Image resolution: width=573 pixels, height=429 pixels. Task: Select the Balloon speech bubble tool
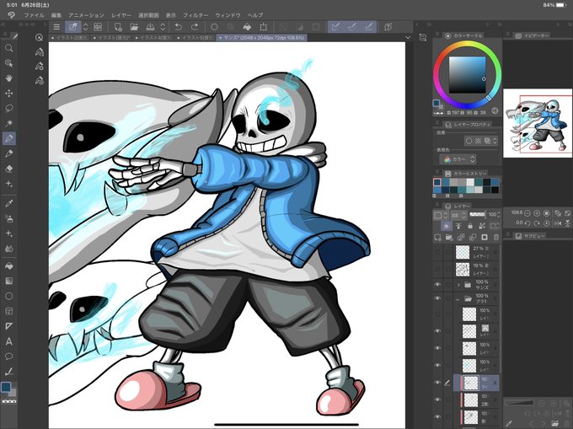[9, 357]
